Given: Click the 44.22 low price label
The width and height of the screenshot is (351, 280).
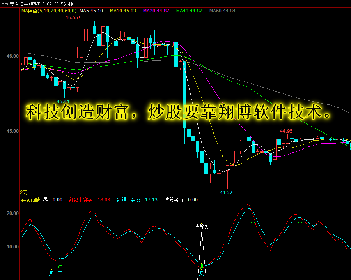Looking at the screenshot, I should [x=226, y=192].
